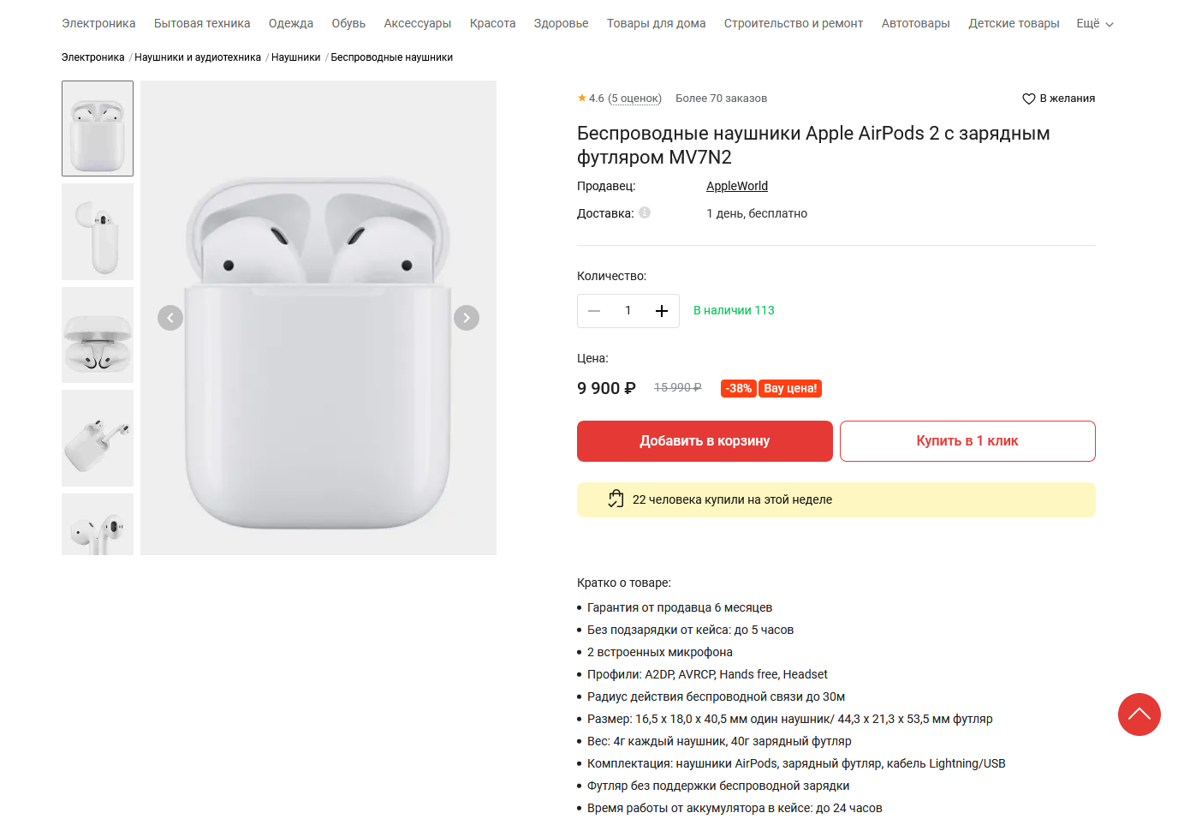Expand the "Ещё" categories dropdown
The image size is (1184, 831).
(x=1094, y=24)
